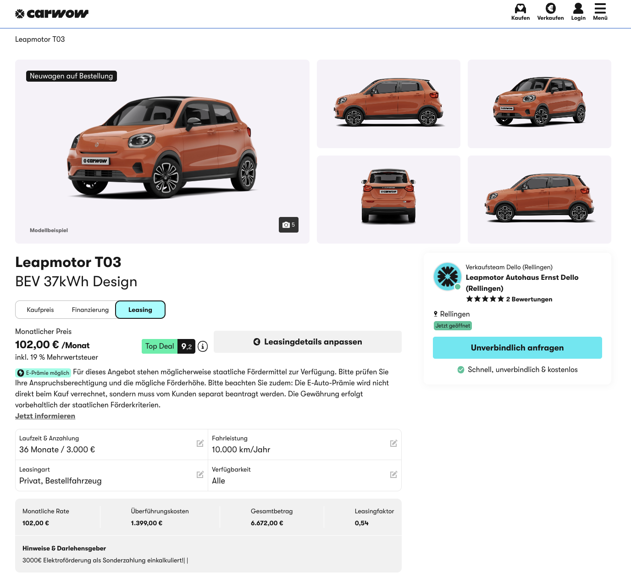Open Leapmotor Autohaus Ernst Dello dealer link

[x=522, y=283]
